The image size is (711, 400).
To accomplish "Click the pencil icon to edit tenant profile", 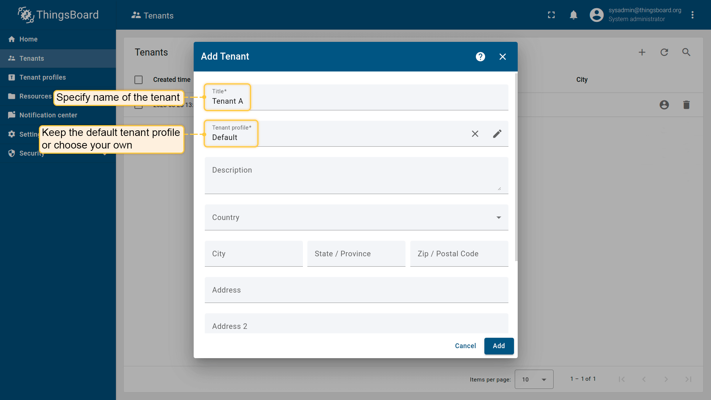I will click(x=497, y=134).
